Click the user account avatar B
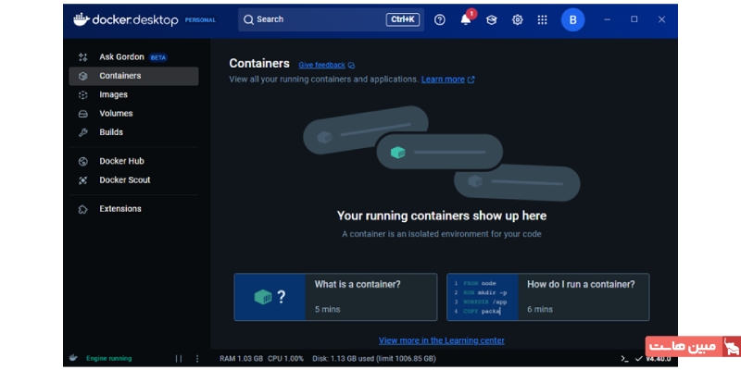This screenshot has width=741, height=370. tap(572, 19)
